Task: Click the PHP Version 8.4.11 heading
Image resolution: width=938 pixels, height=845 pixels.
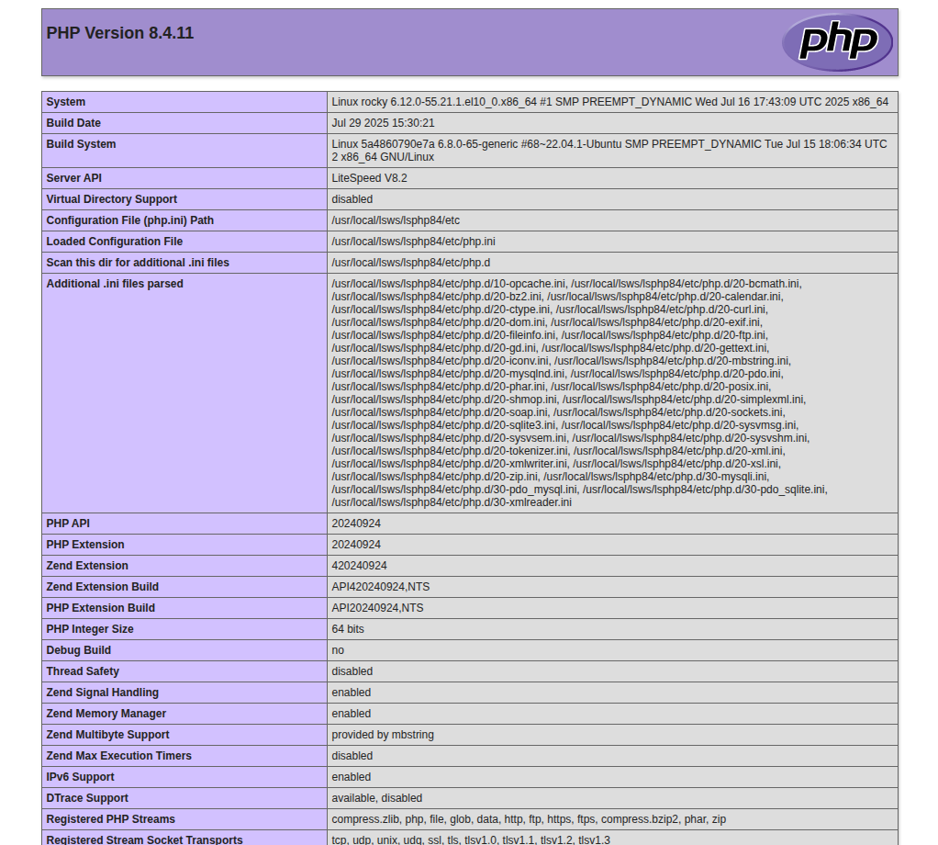Action: coord(120,33)
